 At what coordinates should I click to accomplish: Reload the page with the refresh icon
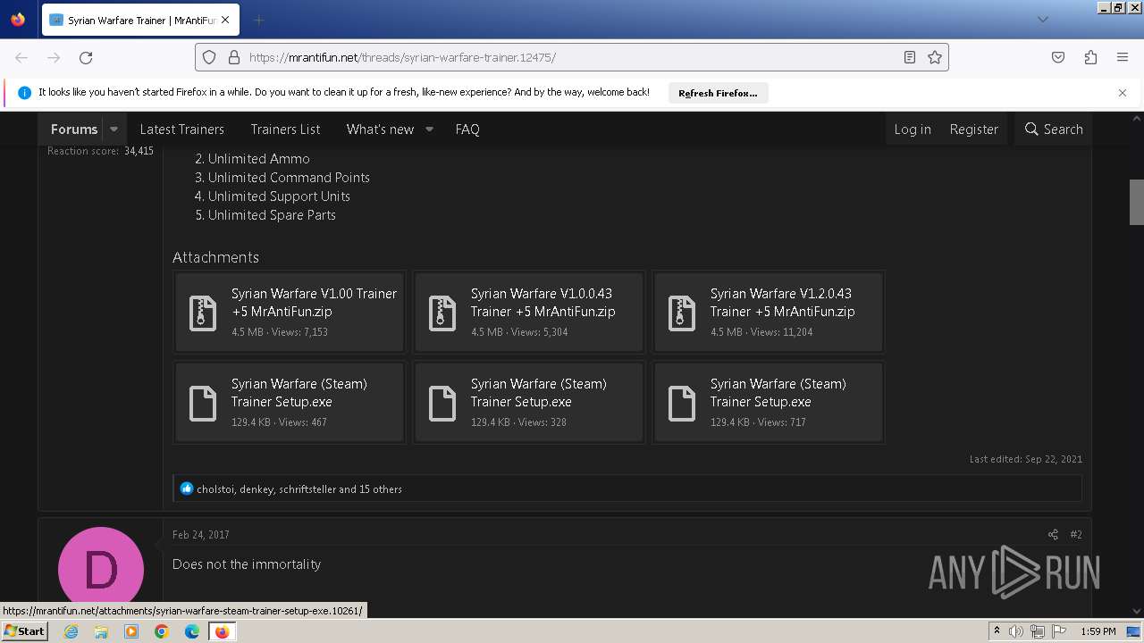tap(86, 57)
